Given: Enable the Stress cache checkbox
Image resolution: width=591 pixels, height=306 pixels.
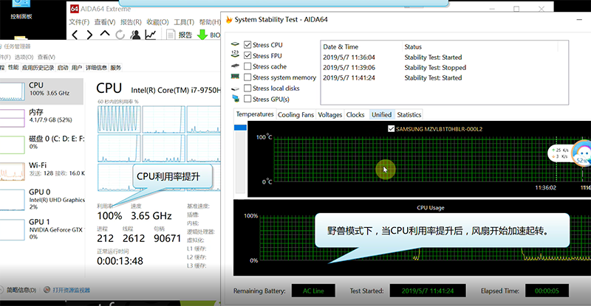Looking at the screenshot, I should point(247,66).
